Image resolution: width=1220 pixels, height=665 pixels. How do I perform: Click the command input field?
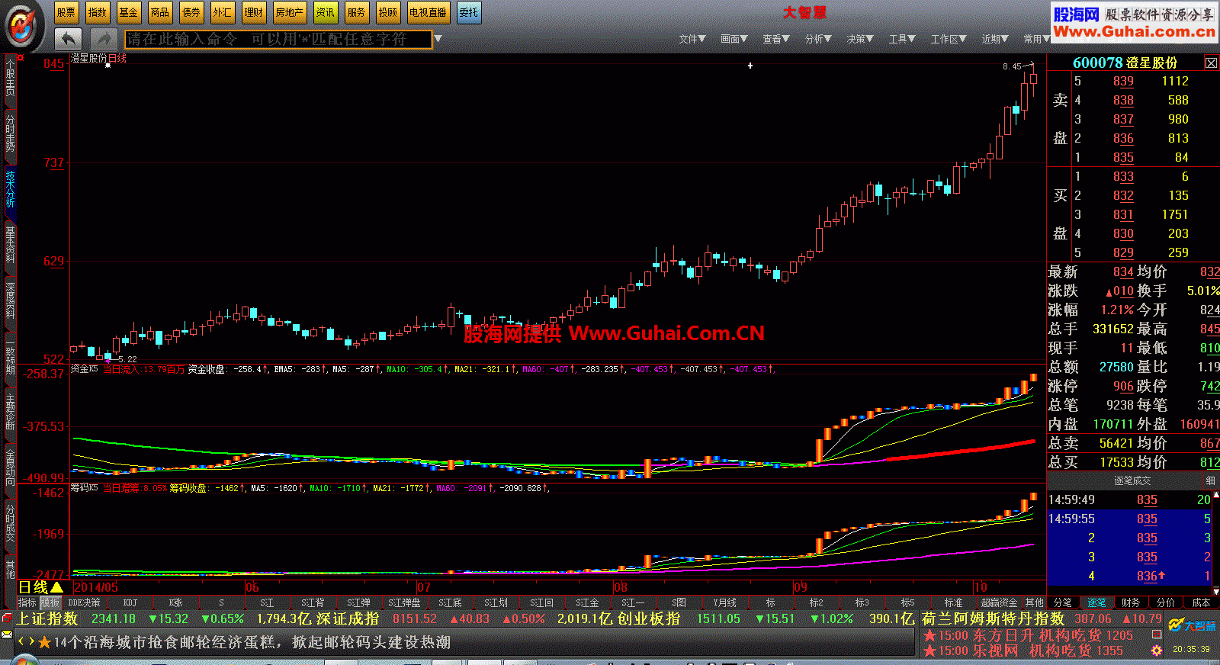[278, 39]
